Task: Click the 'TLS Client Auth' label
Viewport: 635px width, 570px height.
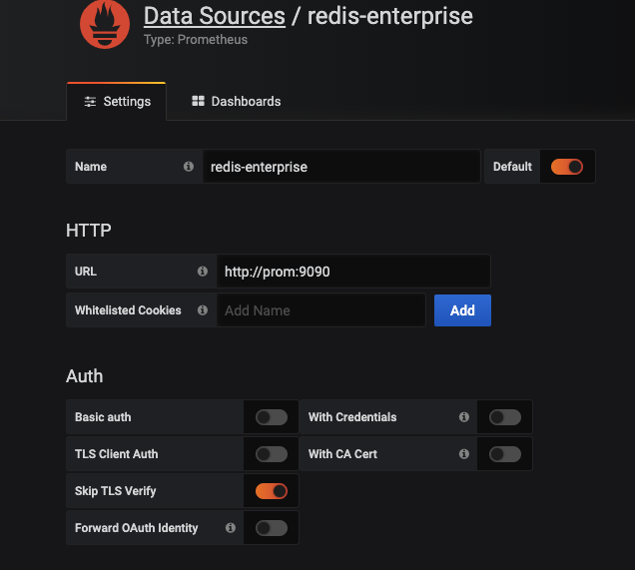Action: 116,454
